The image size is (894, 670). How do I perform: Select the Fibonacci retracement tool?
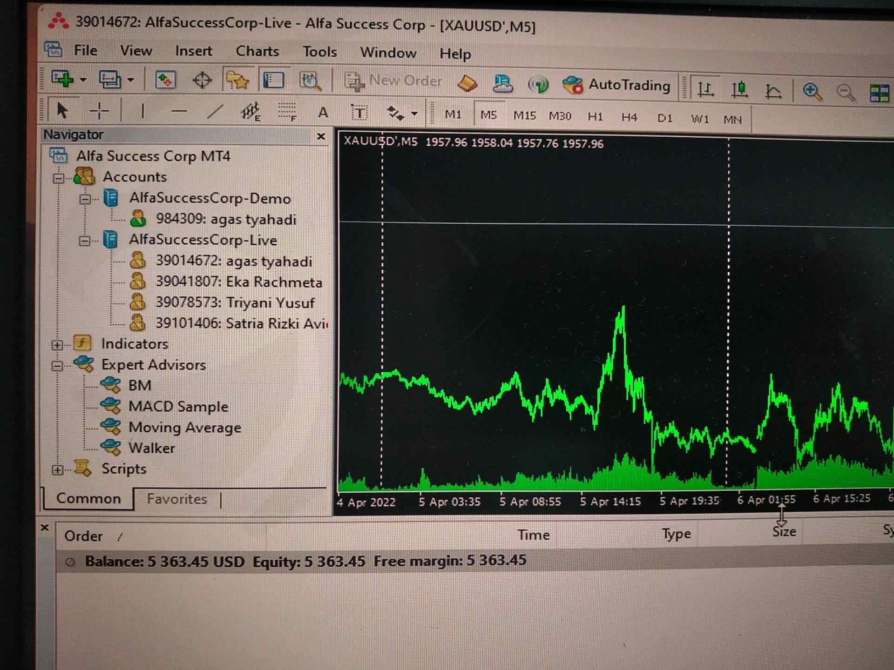(287, 112)
